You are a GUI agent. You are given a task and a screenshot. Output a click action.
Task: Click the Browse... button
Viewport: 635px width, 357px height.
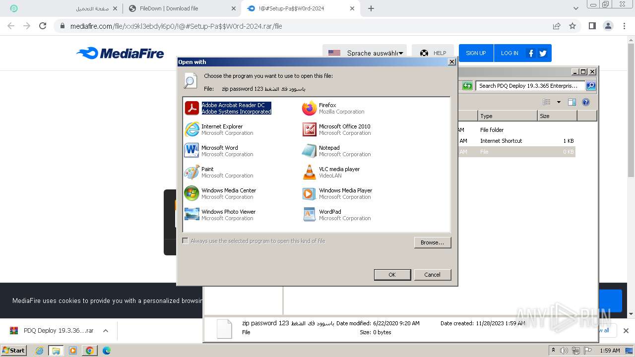tap(433, 242)
